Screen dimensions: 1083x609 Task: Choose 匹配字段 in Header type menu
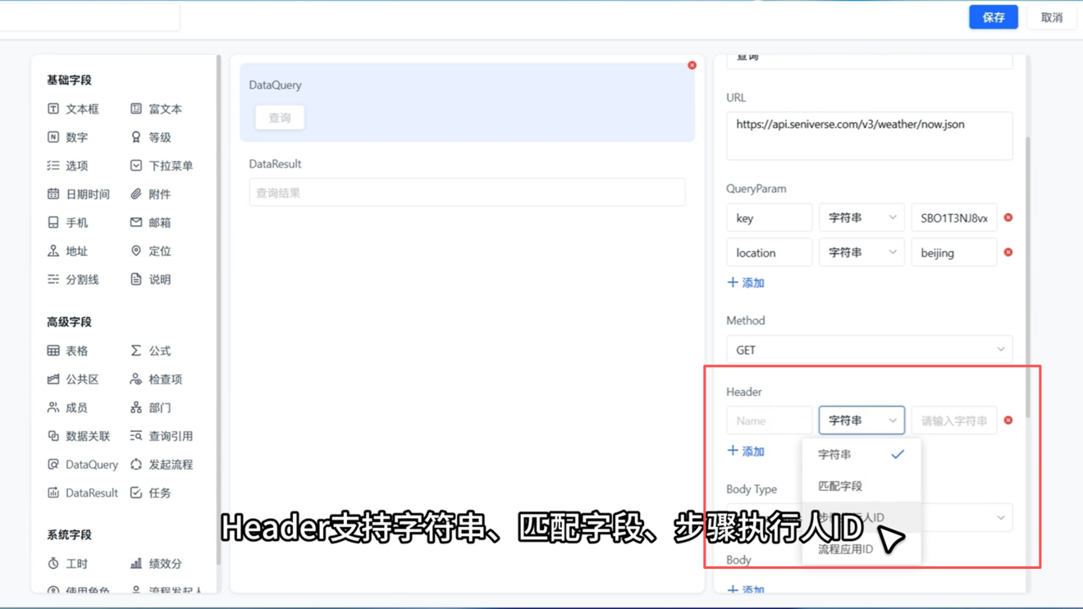point(861,486)
